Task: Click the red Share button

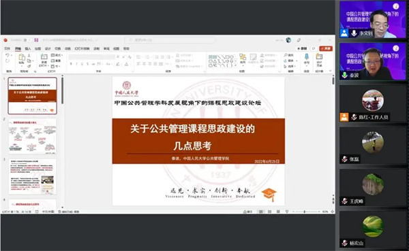Action: click(x=326, y=49)
